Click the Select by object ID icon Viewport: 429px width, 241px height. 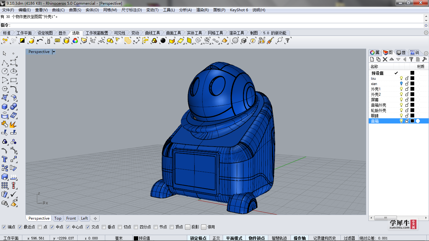click(57, 40)
